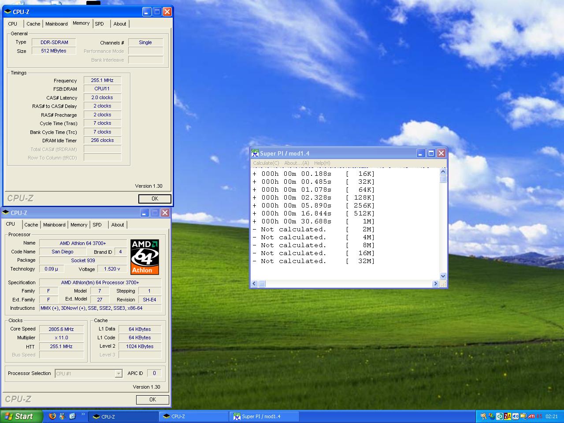
Task: Open the Help(H) menu in Super PI
Action: click(322, 163)
